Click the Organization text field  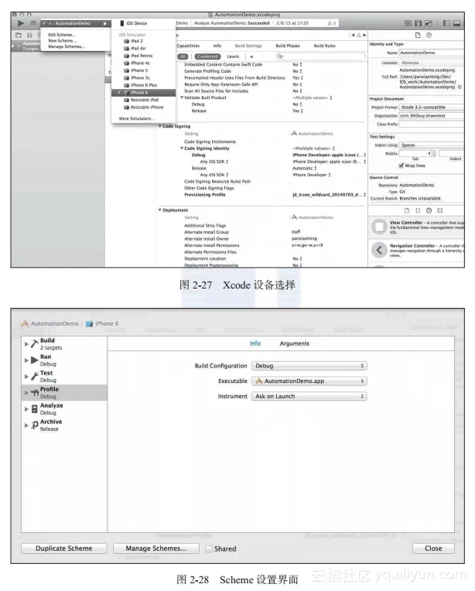click(432, 116)
